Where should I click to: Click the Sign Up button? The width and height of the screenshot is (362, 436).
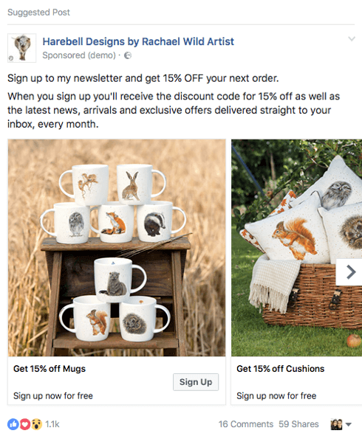(196, 382)
